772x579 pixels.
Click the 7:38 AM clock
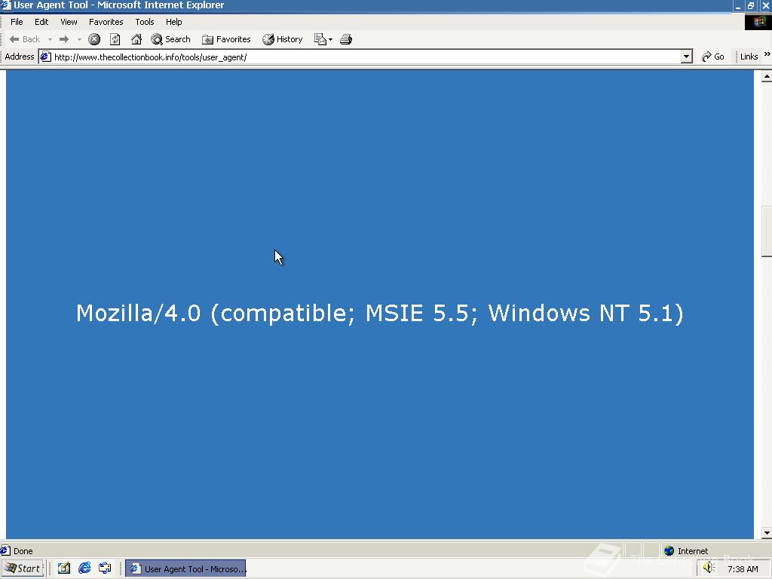[x=743, y=569]
